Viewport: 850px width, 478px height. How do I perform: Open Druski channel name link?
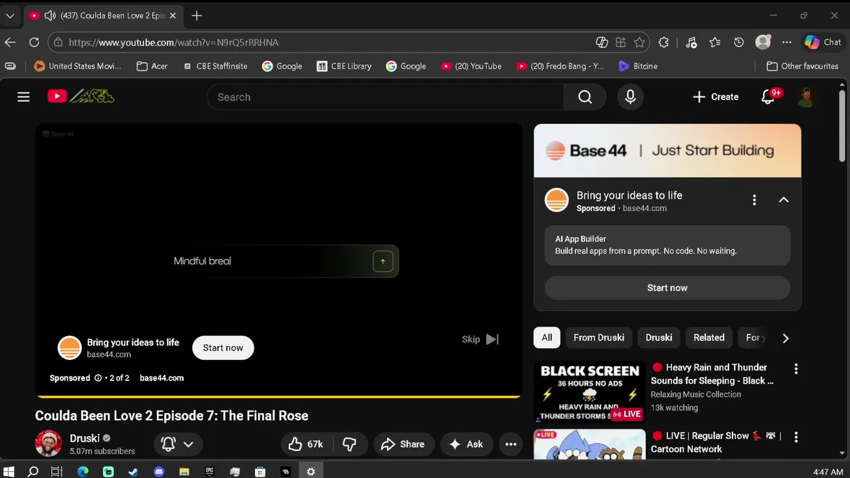click(85, 438)
